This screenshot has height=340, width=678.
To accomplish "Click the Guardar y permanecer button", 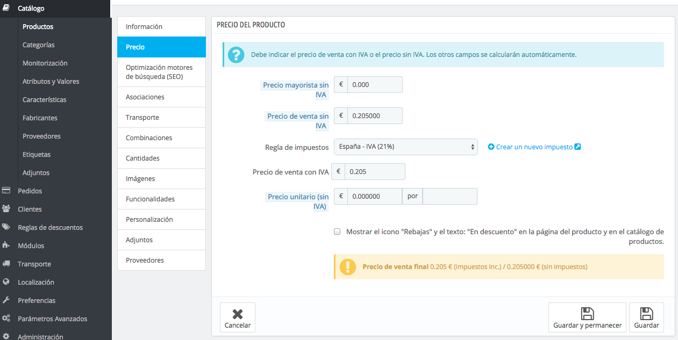I will (x=587, y=317).
